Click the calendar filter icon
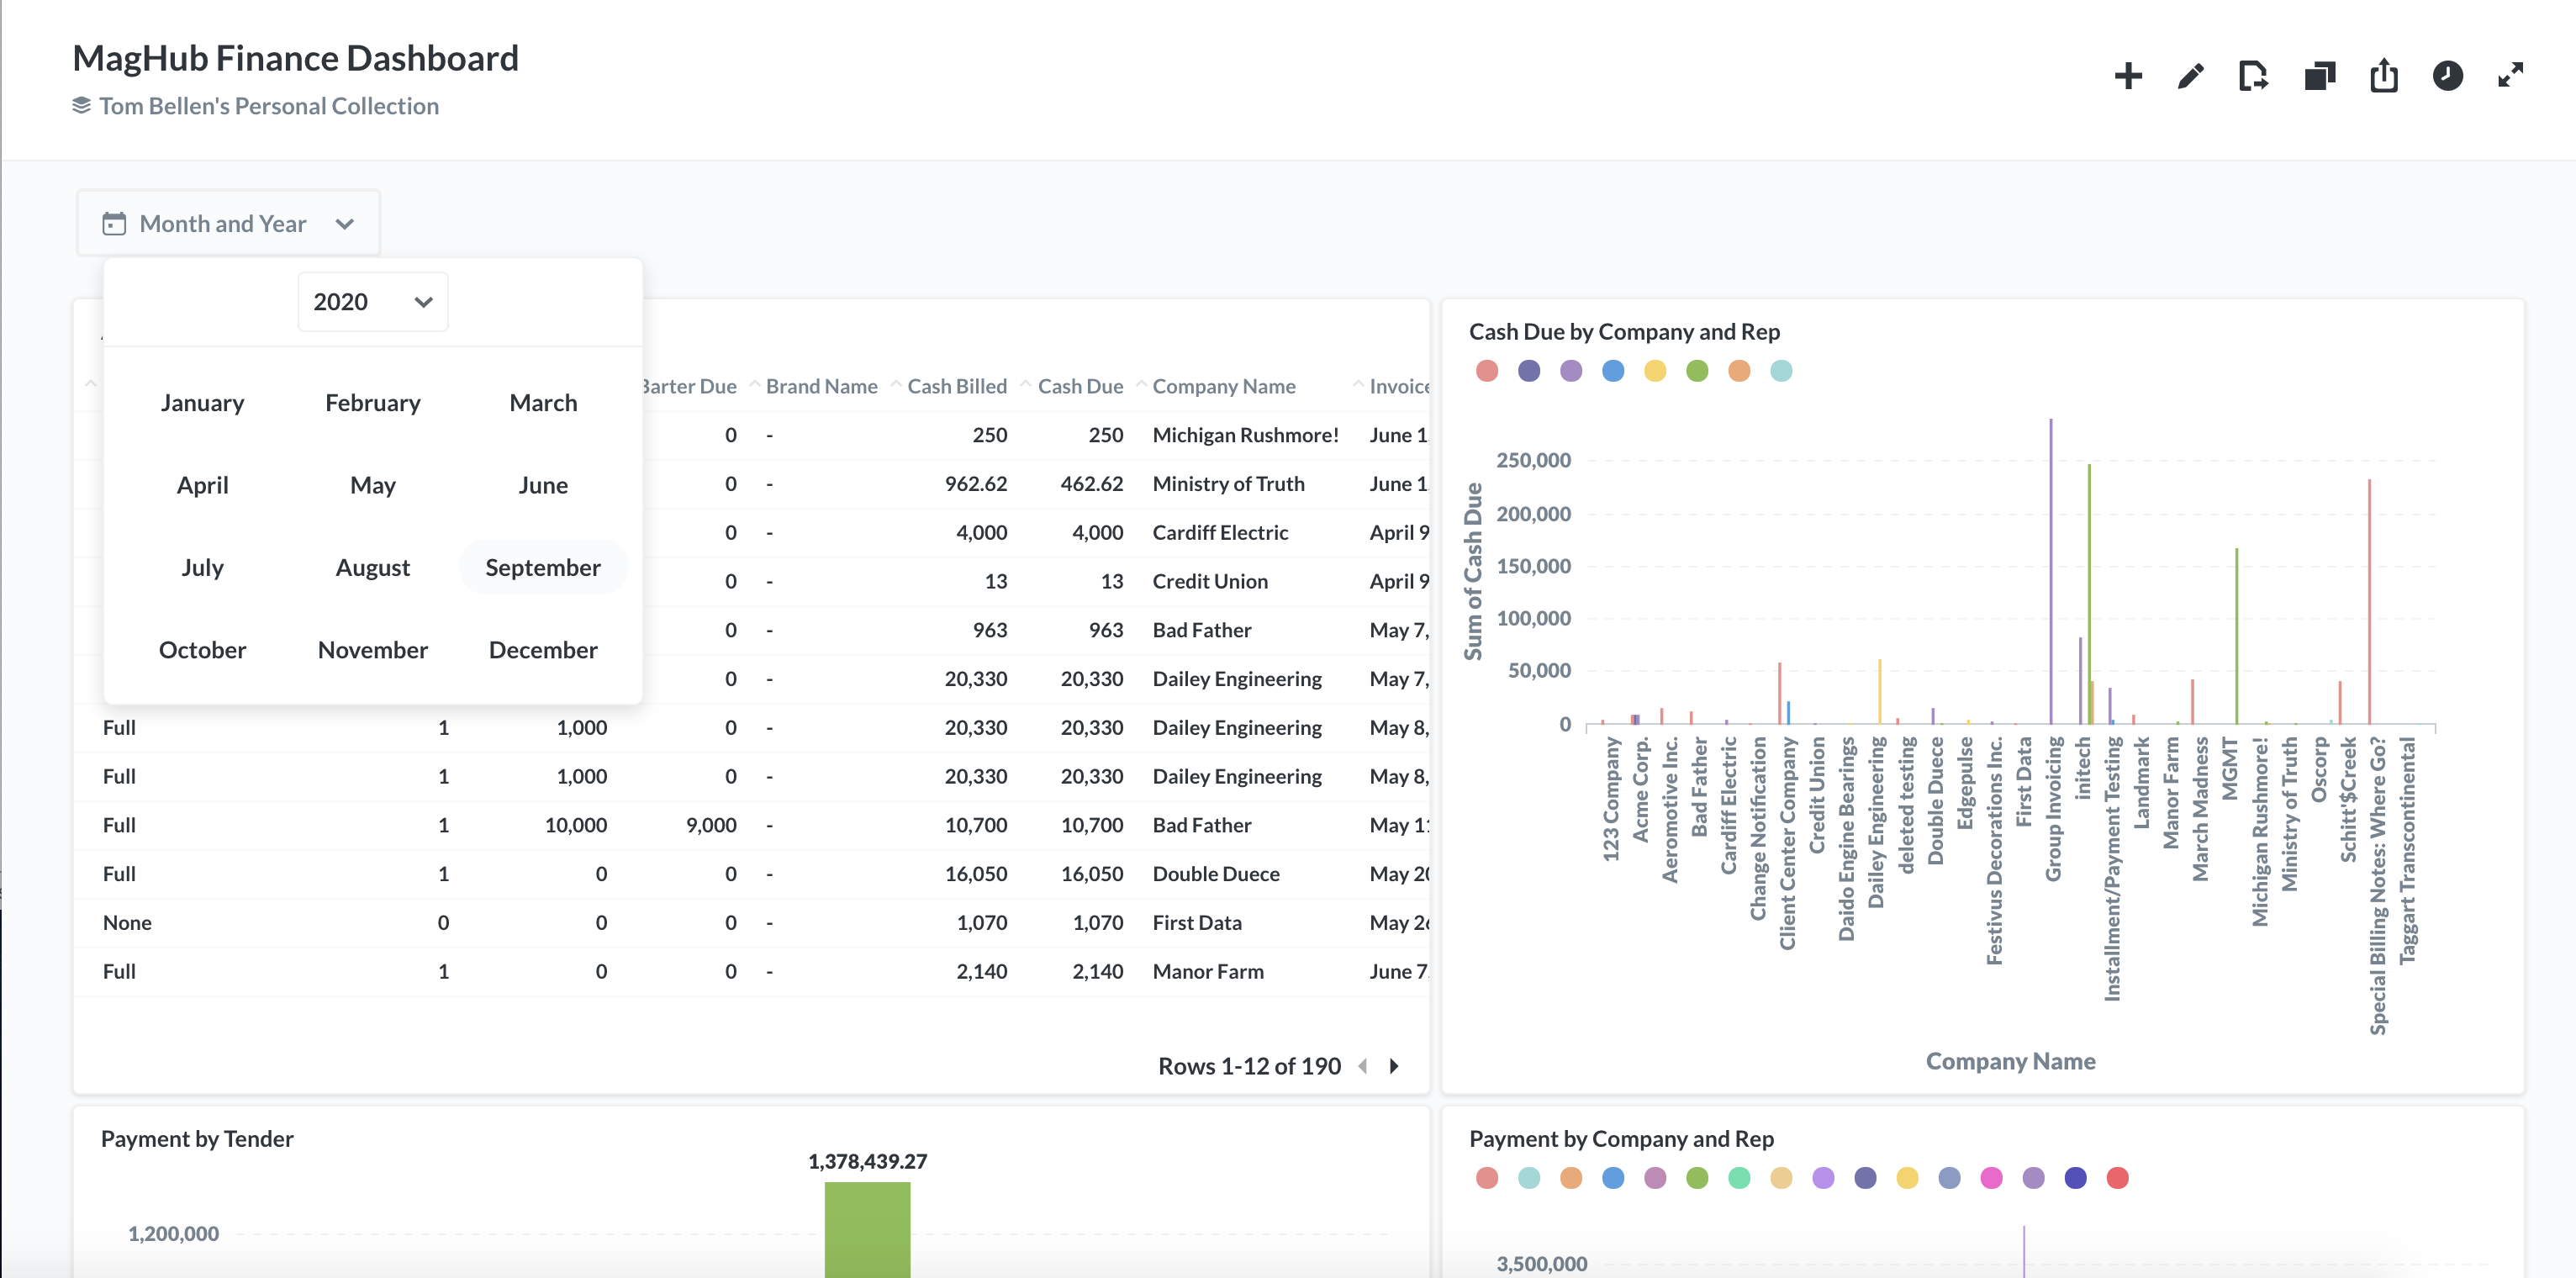Image resolution: width=2576 pixels, height=1278 pixels. click(x=115, y=224)
